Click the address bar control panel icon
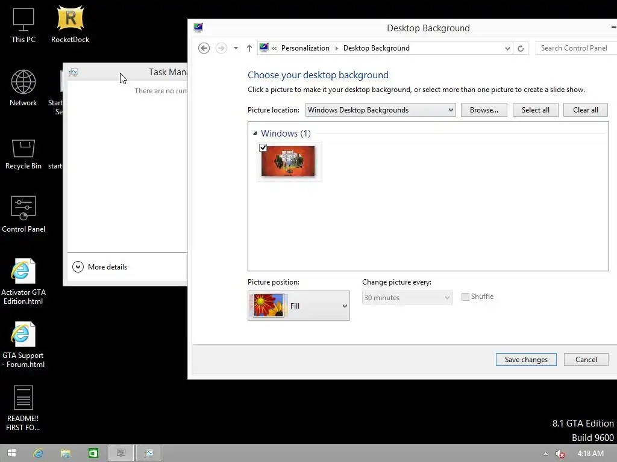The image size is (617, 462). 264,48
